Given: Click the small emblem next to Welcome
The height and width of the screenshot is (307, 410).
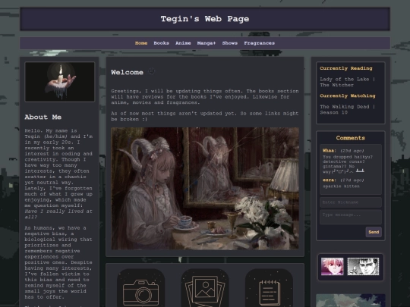Looking at the screenshot, I should pos(151,71).
